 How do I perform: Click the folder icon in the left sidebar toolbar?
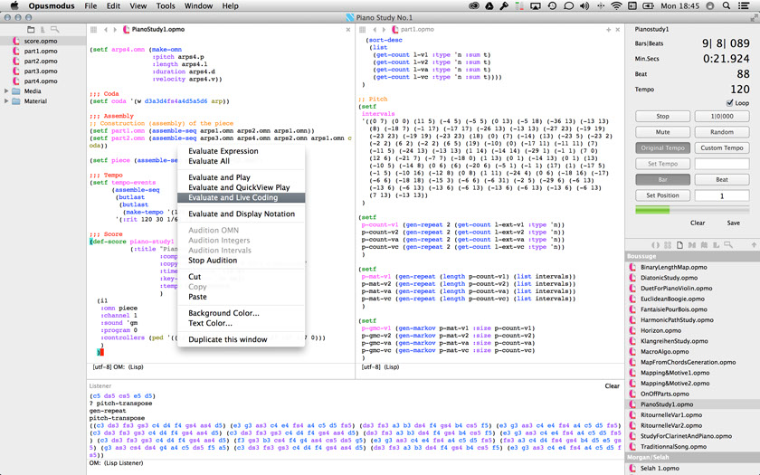pos(33,30)
